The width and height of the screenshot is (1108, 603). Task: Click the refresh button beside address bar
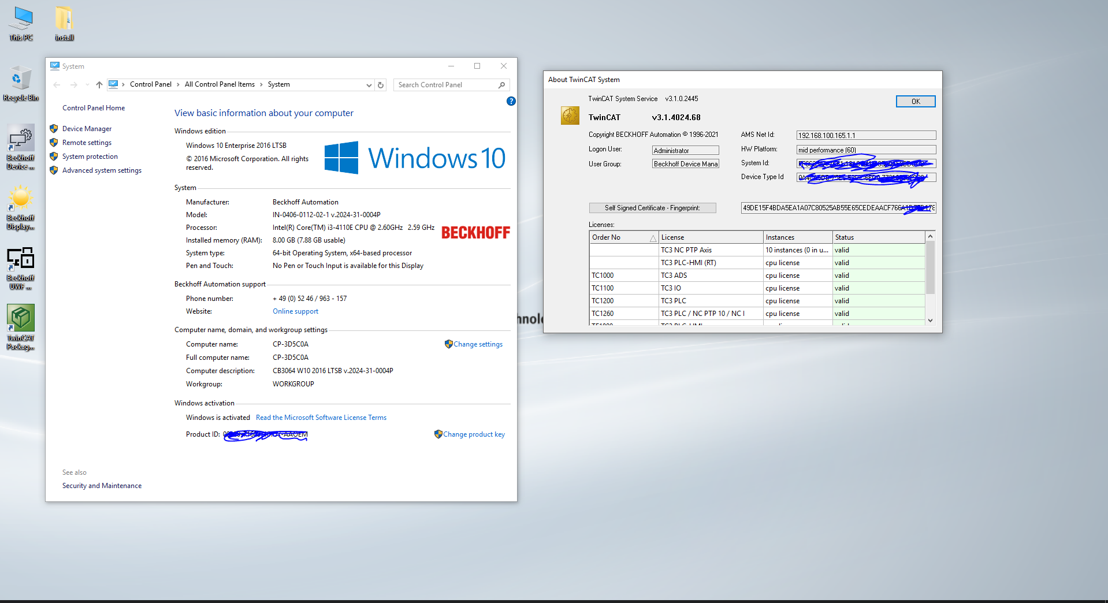381,85
